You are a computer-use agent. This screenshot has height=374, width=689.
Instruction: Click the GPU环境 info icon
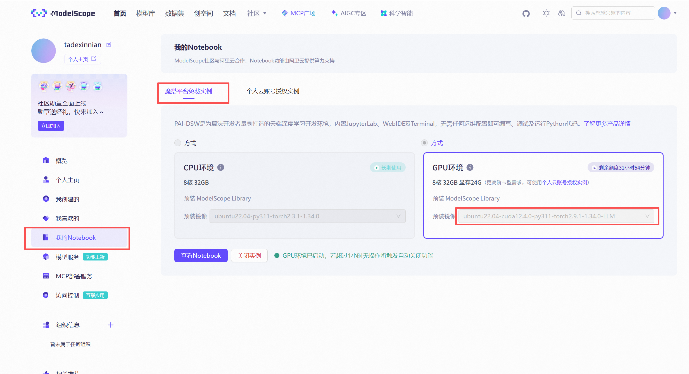[x=470, y=167]
